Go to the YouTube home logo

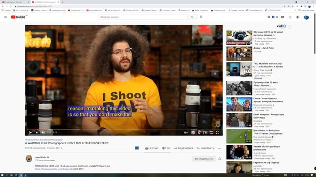click(18, 17)
